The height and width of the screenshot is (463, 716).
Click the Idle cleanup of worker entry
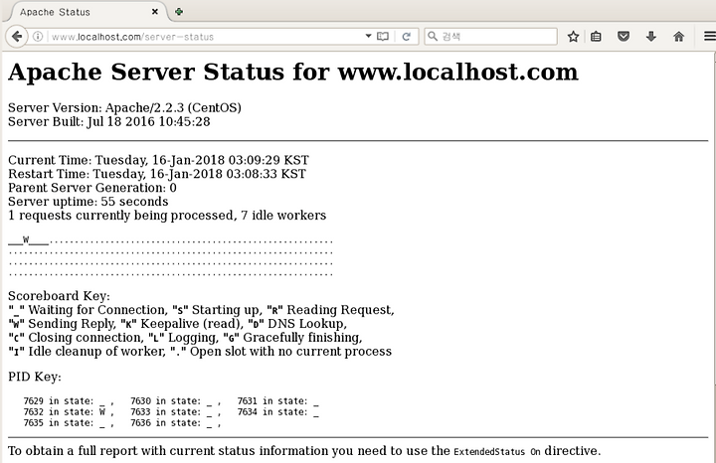(87, 352)
